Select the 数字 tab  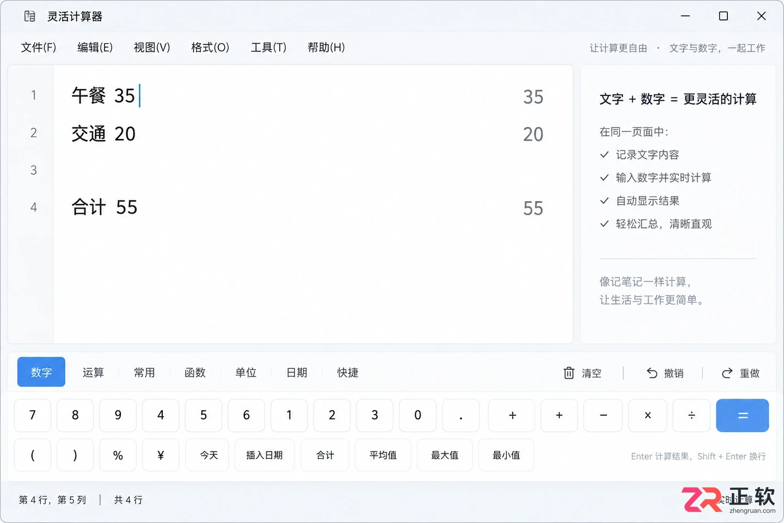pyautogui.click(x=41, y=372)
